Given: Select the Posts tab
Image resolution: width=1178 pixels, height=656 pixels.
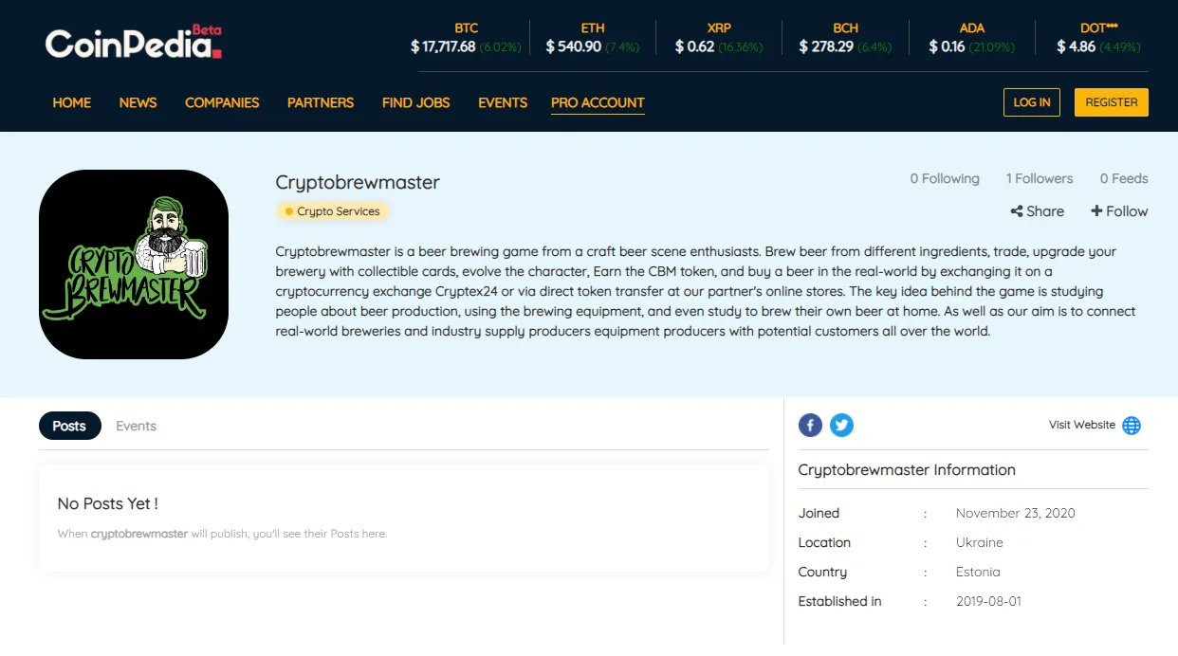Looking at the screenshot, I should point(69,426).
